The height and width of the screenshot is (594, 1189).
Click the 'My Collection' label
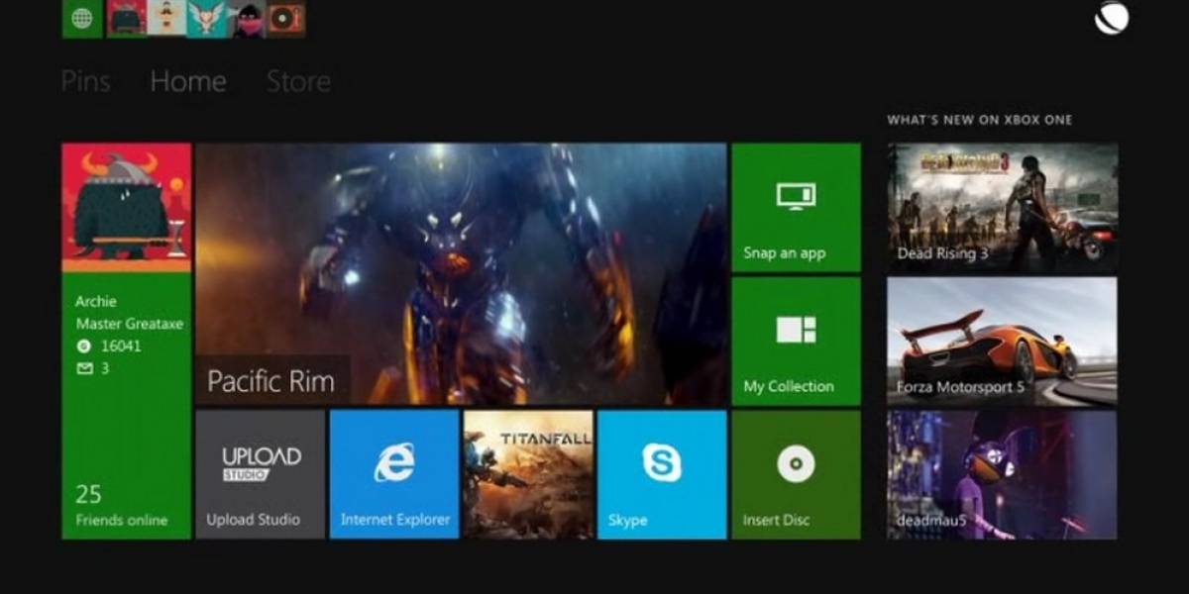(x=789, y=387)
